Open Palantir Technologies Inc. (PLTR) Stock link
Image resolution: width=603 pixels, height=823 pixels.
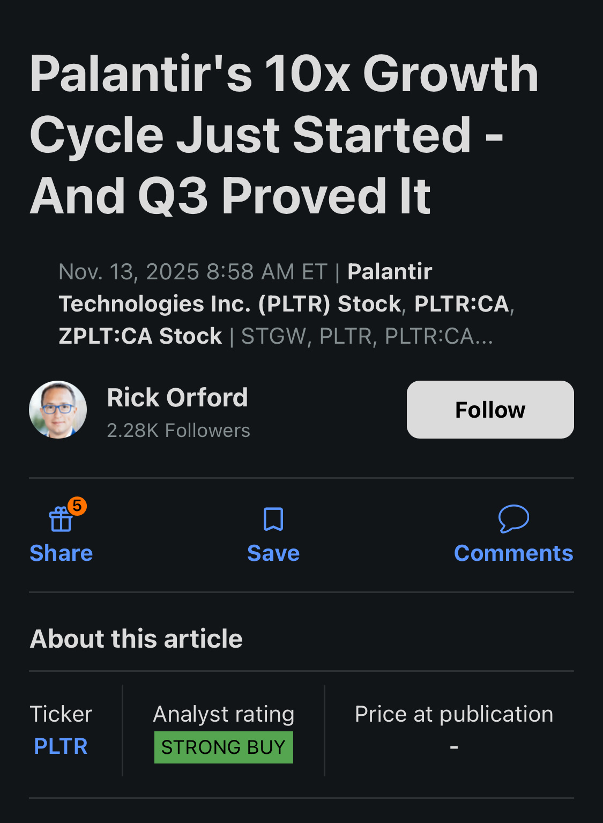[x=229, y=304]
